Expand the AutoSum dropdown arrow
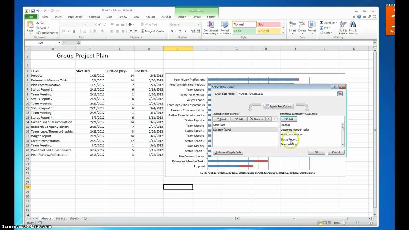Image resolution: width=409 pixels, height=230 pixels. (337, 23)
